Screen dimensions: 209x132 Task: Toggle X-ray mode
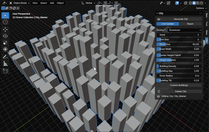point(185,3)
